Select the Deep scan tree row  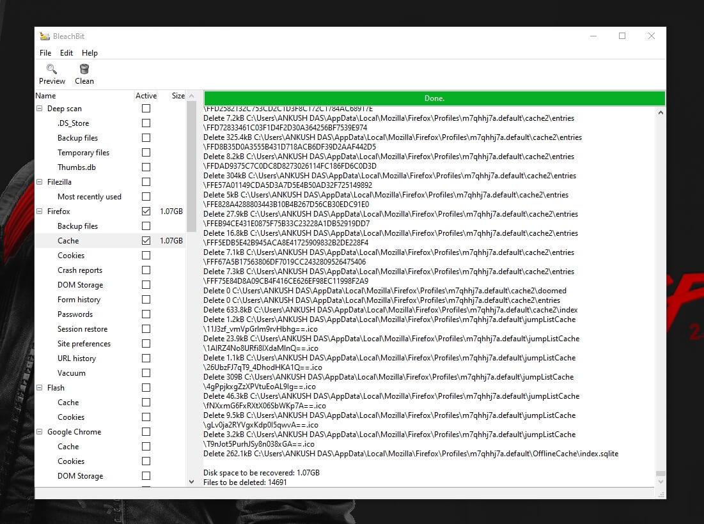tap(110, 109)
